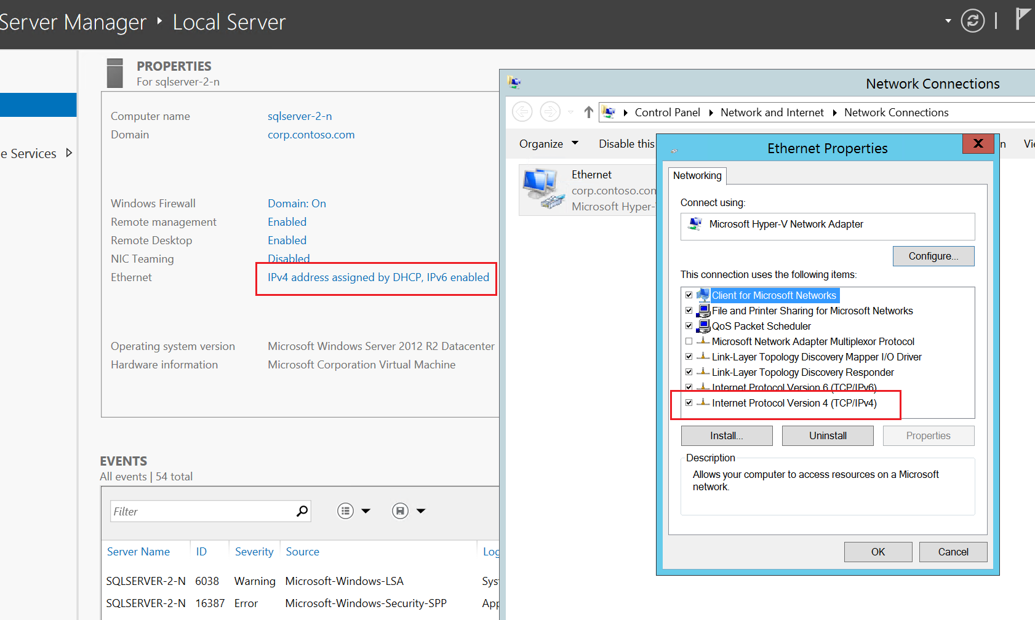Uncheck QoS Packet Scheduler checkbox

coord(689,326)
